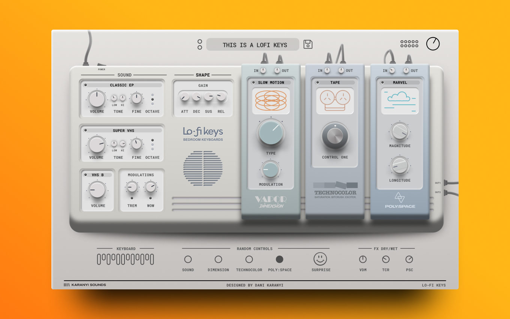Toggle the MARVEL effect power LED
This screenshot has width=510, height=319.
click(x=383, y=83)
